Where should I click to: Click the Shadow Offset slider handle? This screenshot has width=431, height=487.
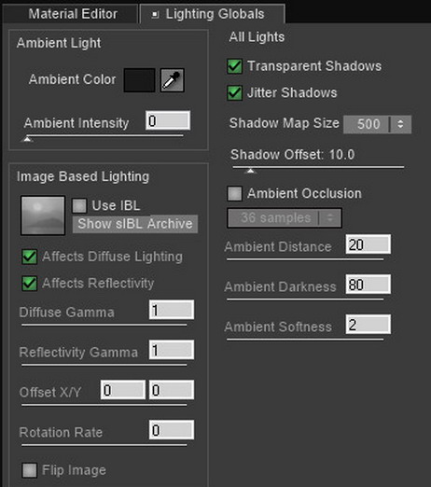[x=251, y=171]
